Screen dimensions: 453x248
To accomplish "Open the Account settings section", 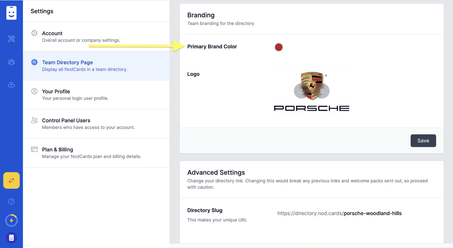I will tap(96, 37).
